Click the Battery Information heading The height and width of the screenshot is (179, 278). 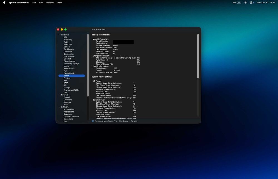click(101, 35)
